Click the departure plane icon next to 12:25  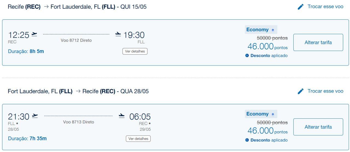click(x=34, y=34)
